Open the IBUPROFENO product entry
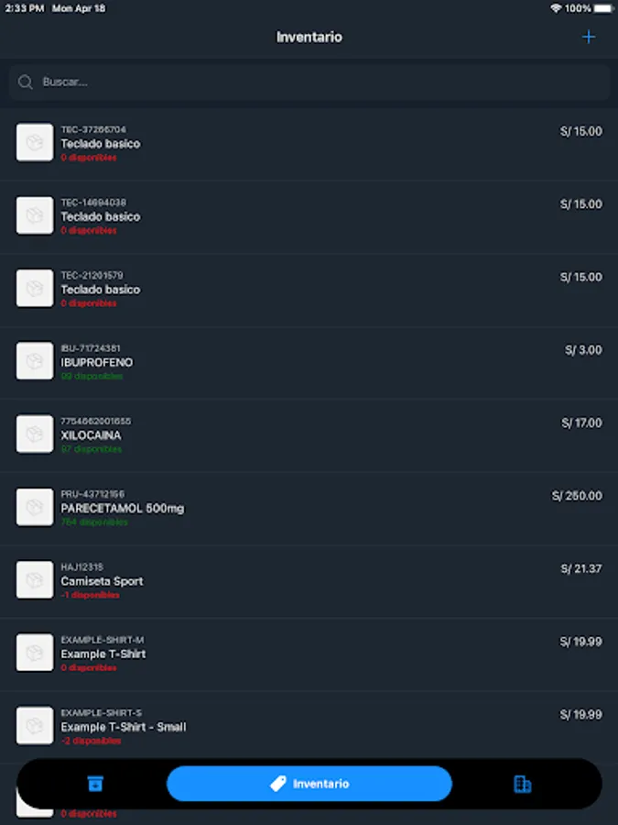This screenshot has height=825, width=618. coord(97,363)
